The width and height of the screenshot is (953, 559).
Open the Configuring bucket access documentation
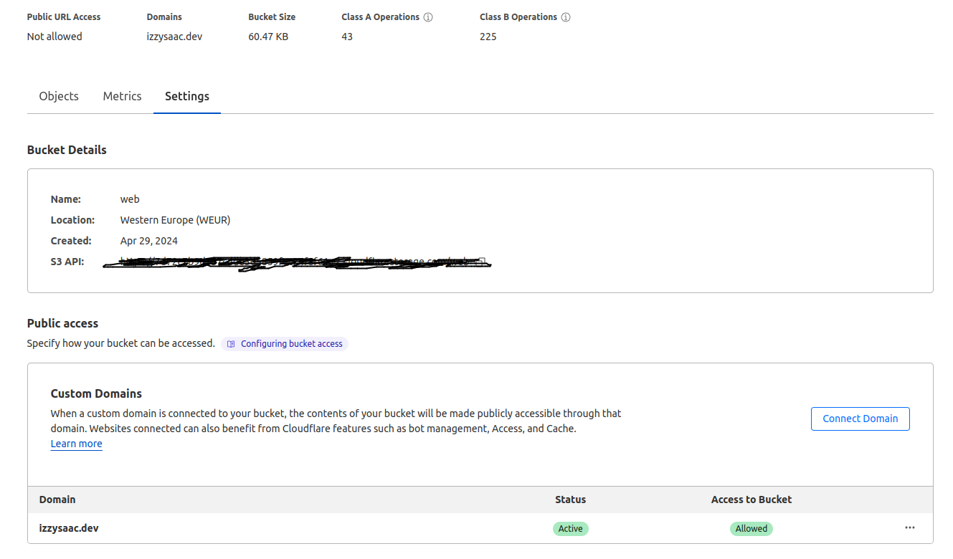point(290,343)
